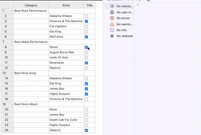Tick the Foo Fighters checkbox

click(86, 27)
